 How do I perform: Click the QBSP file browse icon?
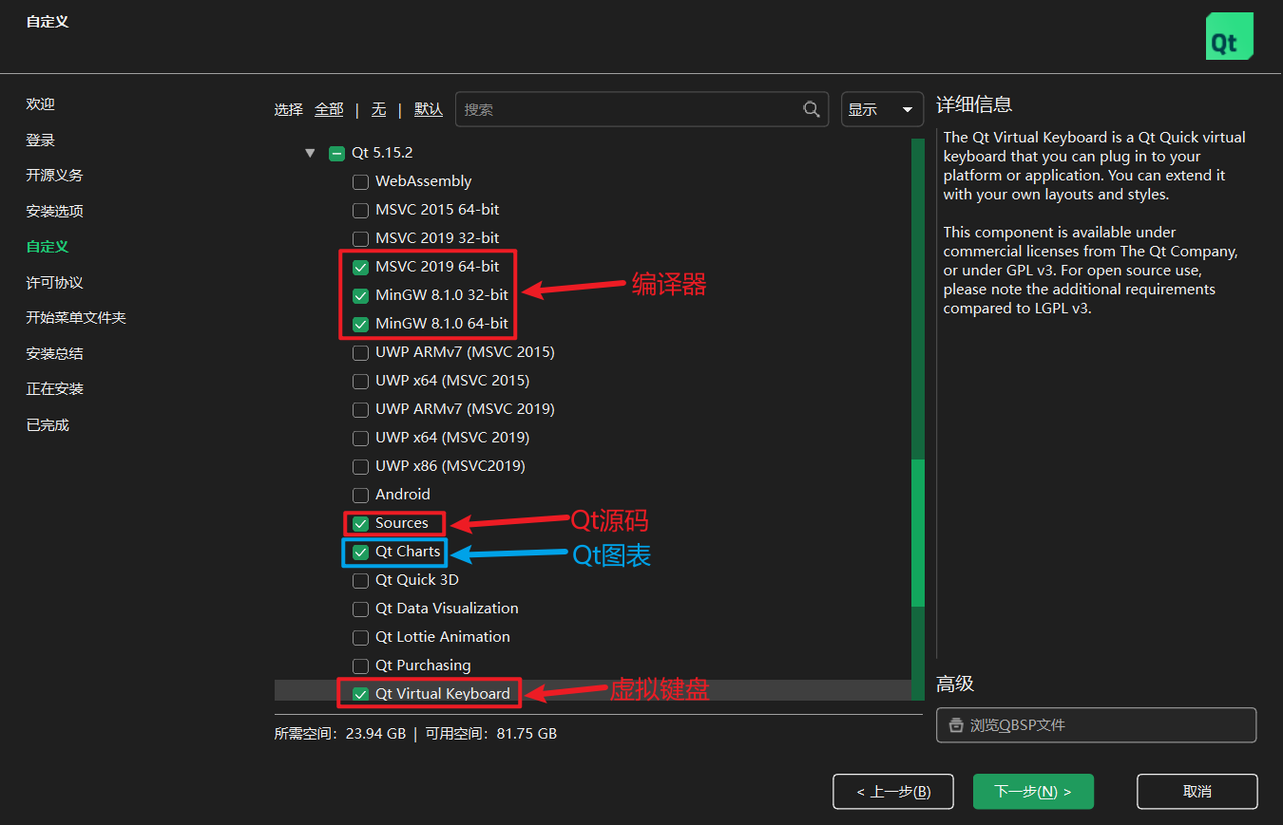955,725
